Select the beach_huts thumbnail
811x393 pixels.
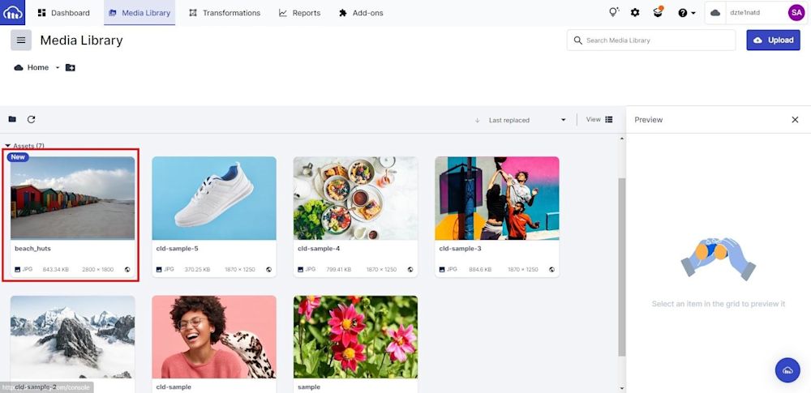72,198
